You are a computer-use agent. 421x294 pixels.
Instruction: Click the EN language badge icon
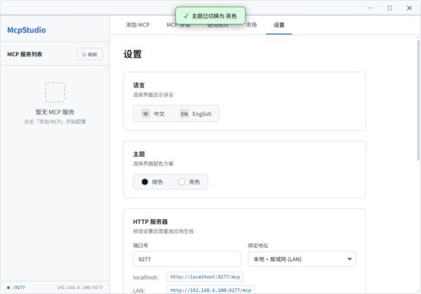pyautogui.click(x=184, y=114)
